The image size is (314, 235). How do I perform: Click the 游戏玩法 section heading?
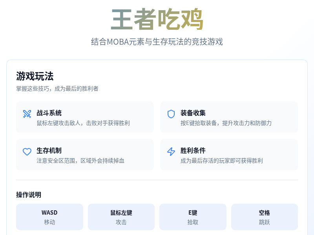tap(35, 76)
